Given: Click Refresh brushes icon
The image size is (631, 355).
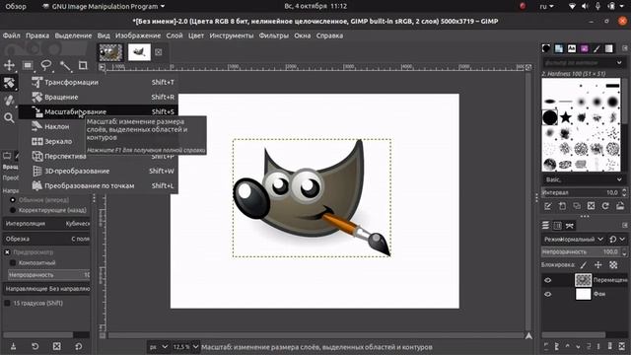Looking at the screenshot, I should point(605,206).
